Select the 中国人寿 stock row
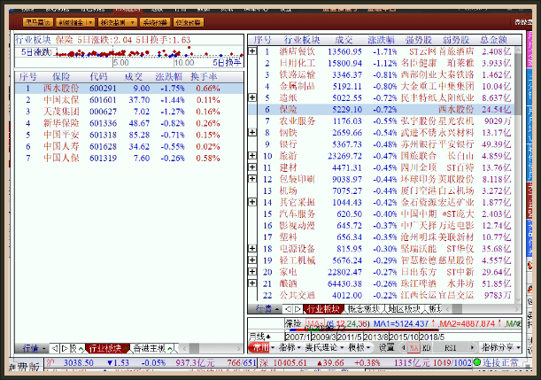Image resolution: width=541 pixels, height=380 pixels. pyautogui.click(x=129, y=146)
